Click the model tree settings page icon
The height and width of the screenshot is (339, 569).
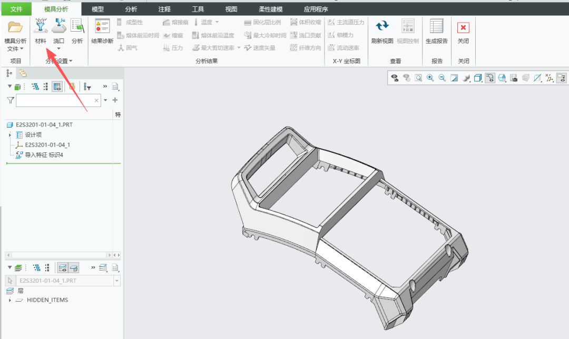click(115, 86)
